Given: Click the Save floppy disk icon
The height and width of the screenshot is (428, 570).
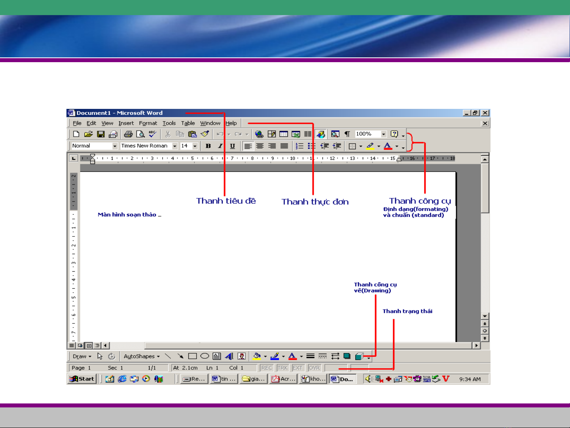Looking at the screenshot, I should (x=101, y=134).
